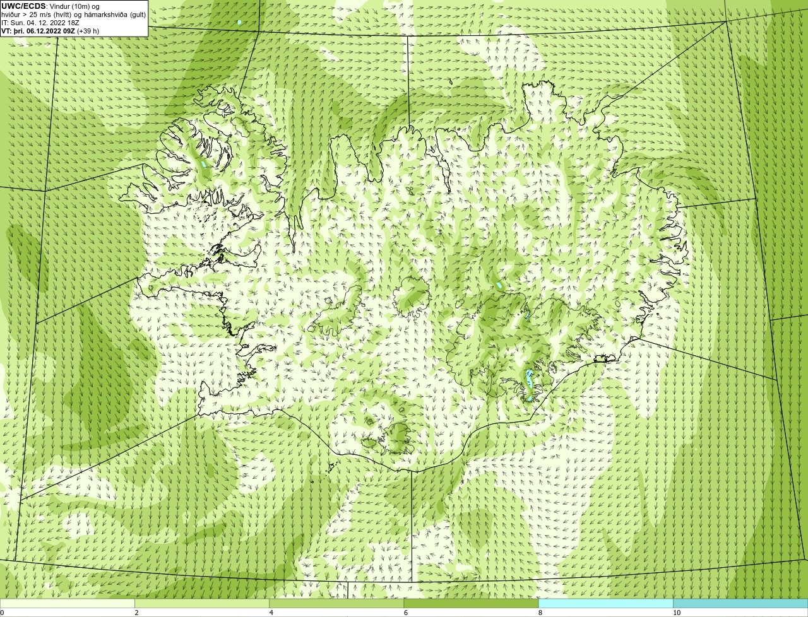This screenshot has width=808, height=617.
Task: Click the legend tick label '10'
Action: coord(677,613)
